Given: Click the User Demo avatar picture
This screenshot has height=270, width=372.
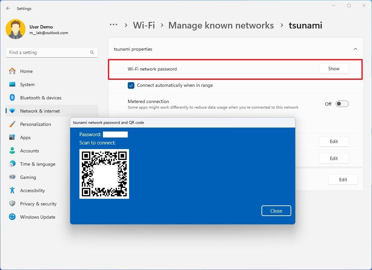Looking at the screenshot, I should (x=16, y=29).
